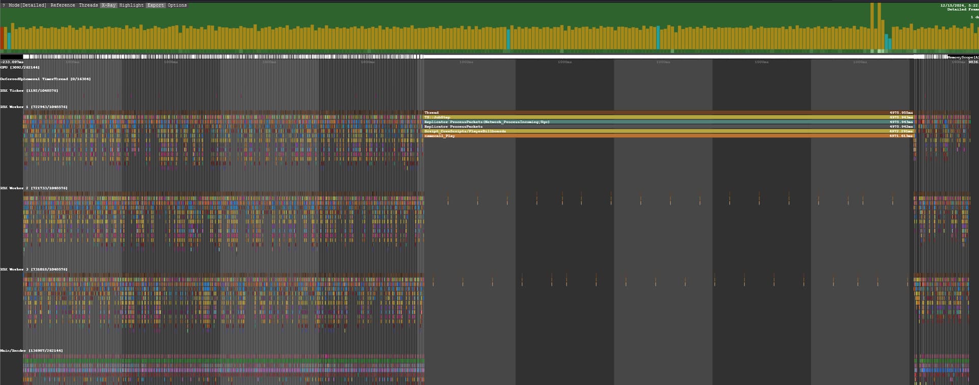Select the RBX Worker 3 label
979x385 pixels.
point(34,269)
